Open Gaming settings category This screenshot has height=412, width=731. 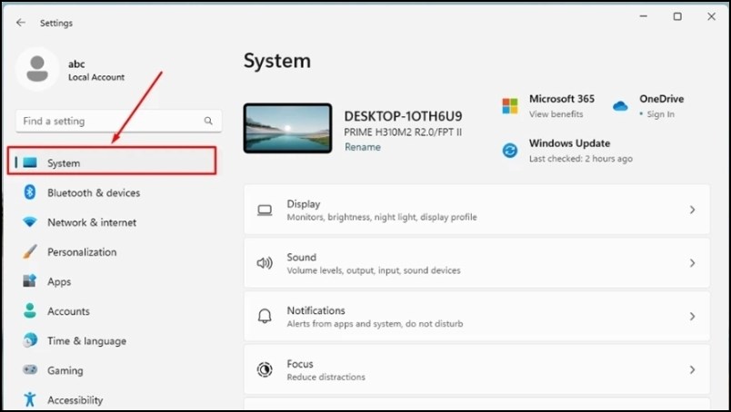[x=65, y=370]
